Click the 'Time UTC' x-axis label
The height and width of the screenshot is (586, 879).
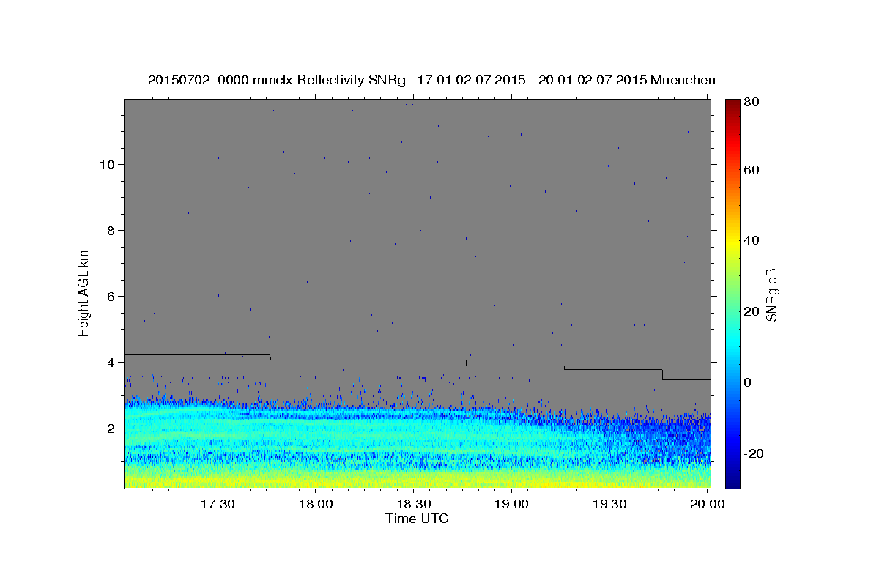pos(417,519)
